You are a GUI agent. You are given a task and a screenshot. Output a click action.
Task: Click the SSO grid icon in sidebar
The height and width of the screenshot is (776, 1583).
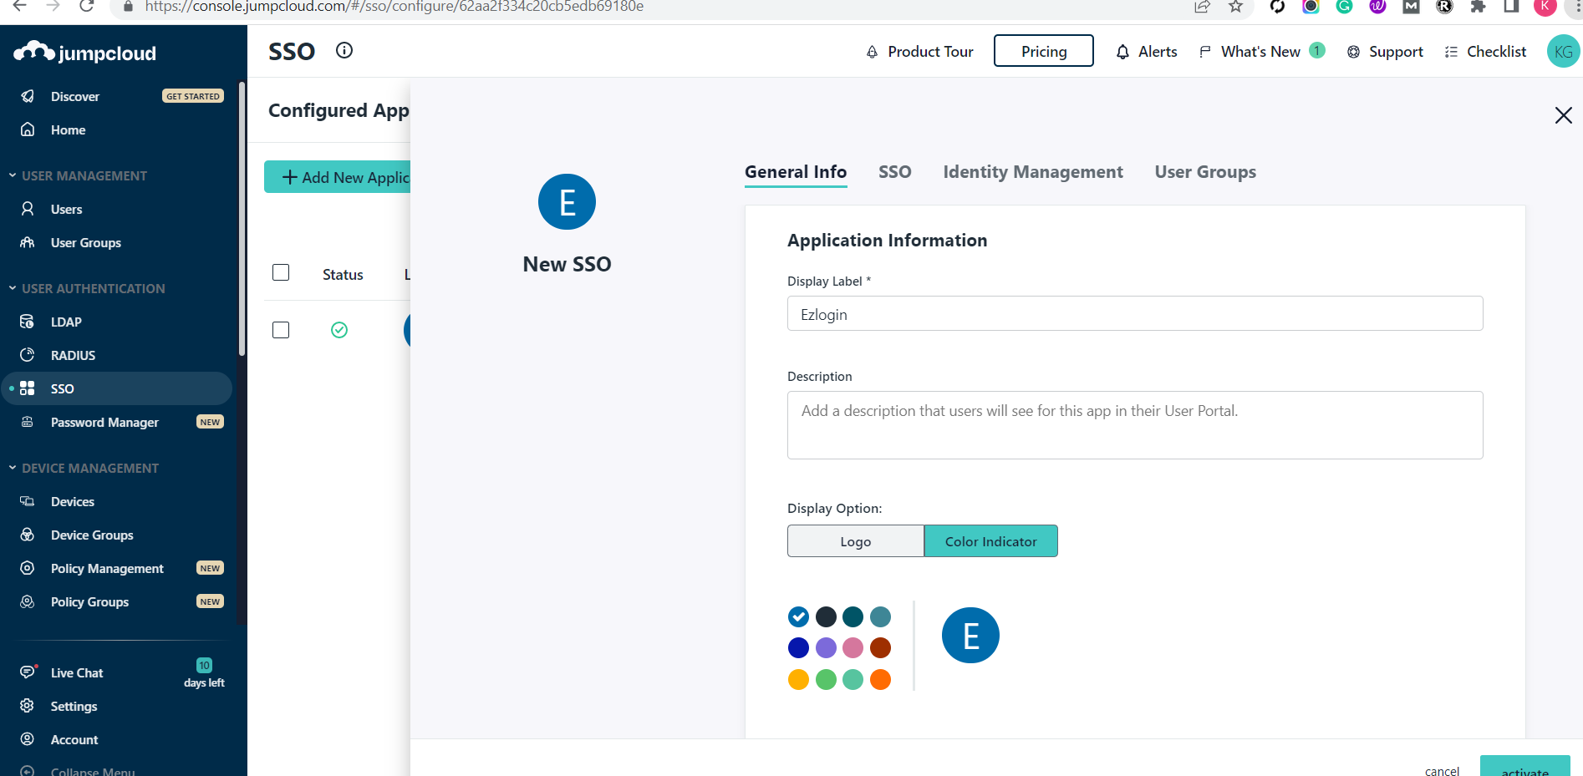28,388
